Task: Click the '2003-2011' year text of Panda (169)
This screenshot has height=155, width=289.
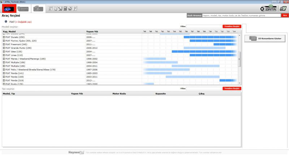Action: (x=92, y=77)
